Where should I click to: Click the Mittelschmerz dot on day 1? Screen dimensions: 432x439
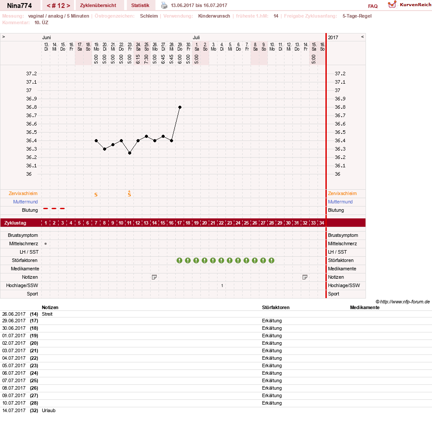[x=46, y=243]
